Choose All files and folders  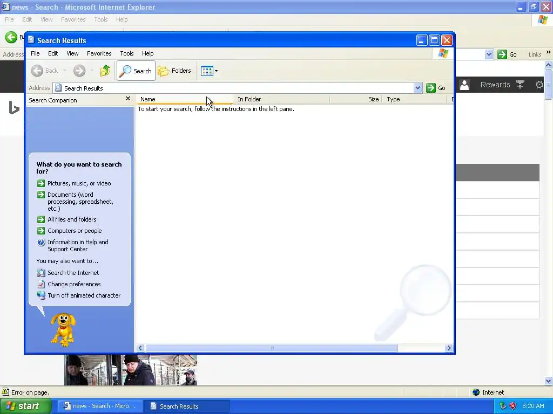tap(72, 219)
